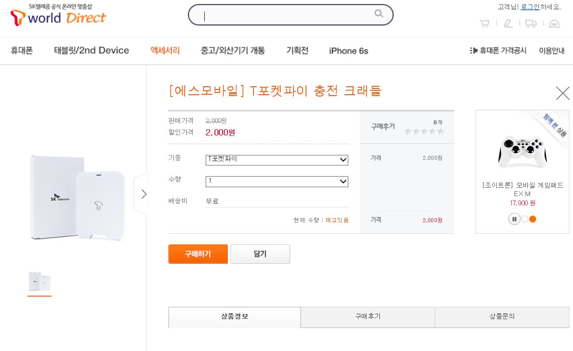Close the product detail panel with X
Image resolution: width=573 pixels, height=351 pixels.
562,93
